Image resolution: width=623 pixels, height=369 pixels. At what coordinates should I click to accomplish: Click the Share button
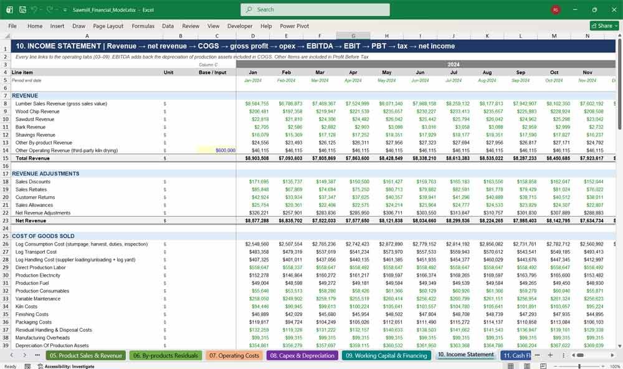point(604,26)
